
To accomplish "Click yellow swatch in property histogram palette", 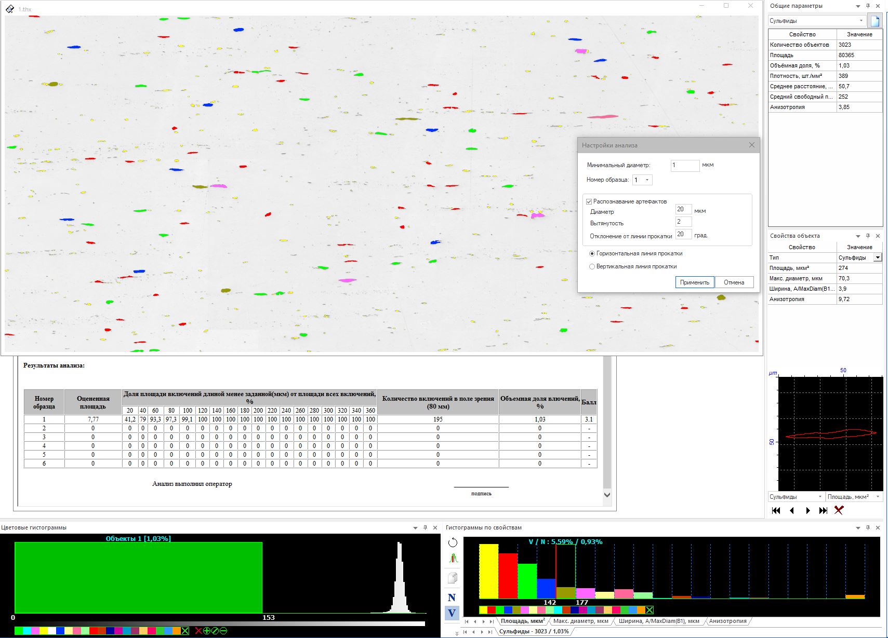I will click(483, 610).
